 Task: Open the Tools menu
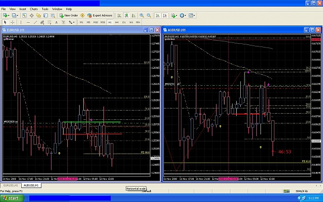pos(45,9)
